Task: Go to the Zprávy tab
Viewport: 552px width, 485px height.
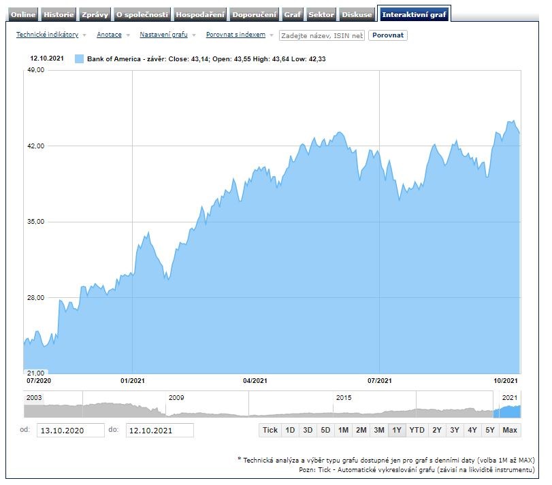Action: point(94,14)
